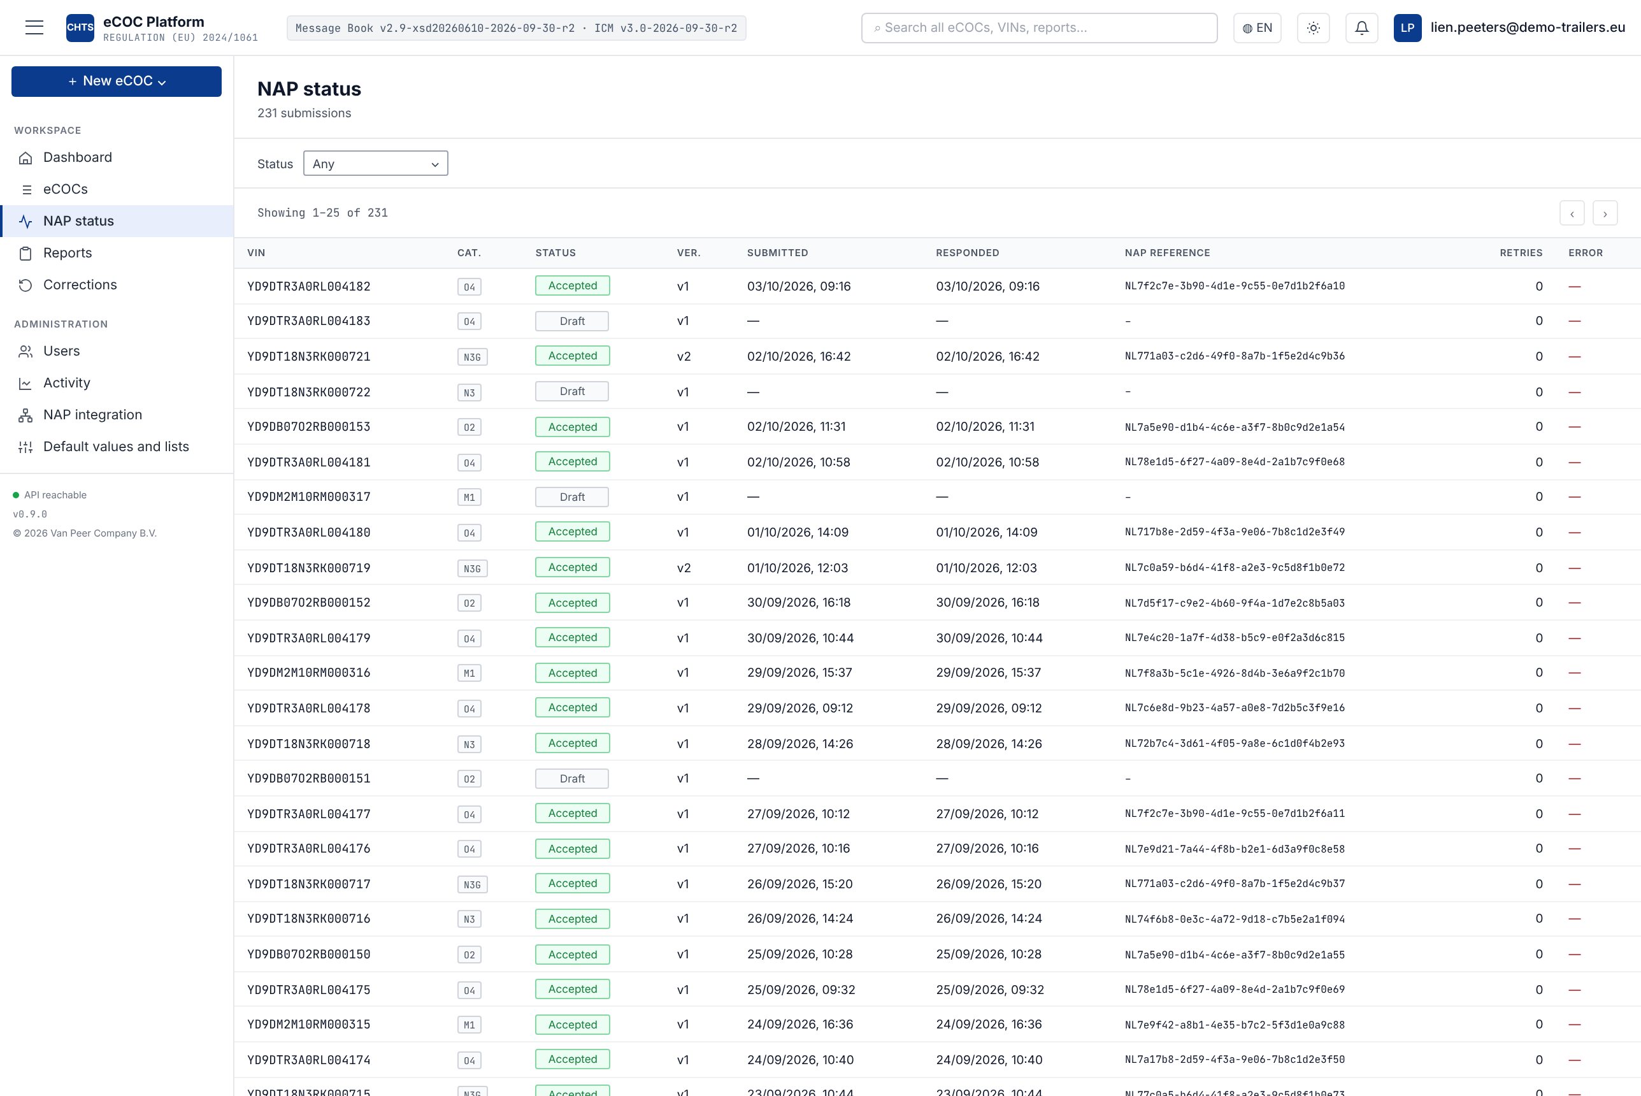Click the NAP integration network icon
The height and width of the screenshot is (1096, 1641).
26,415
